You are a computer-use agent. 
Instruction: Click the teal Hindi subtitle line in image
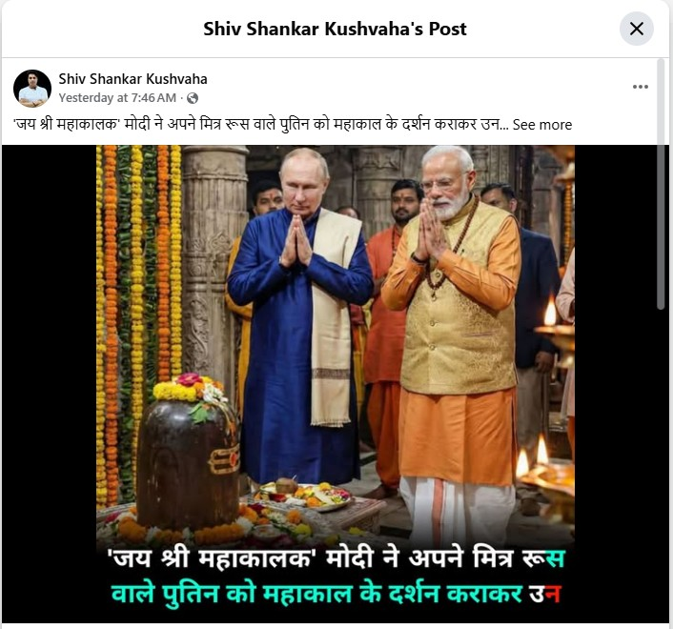click(336, 595)
